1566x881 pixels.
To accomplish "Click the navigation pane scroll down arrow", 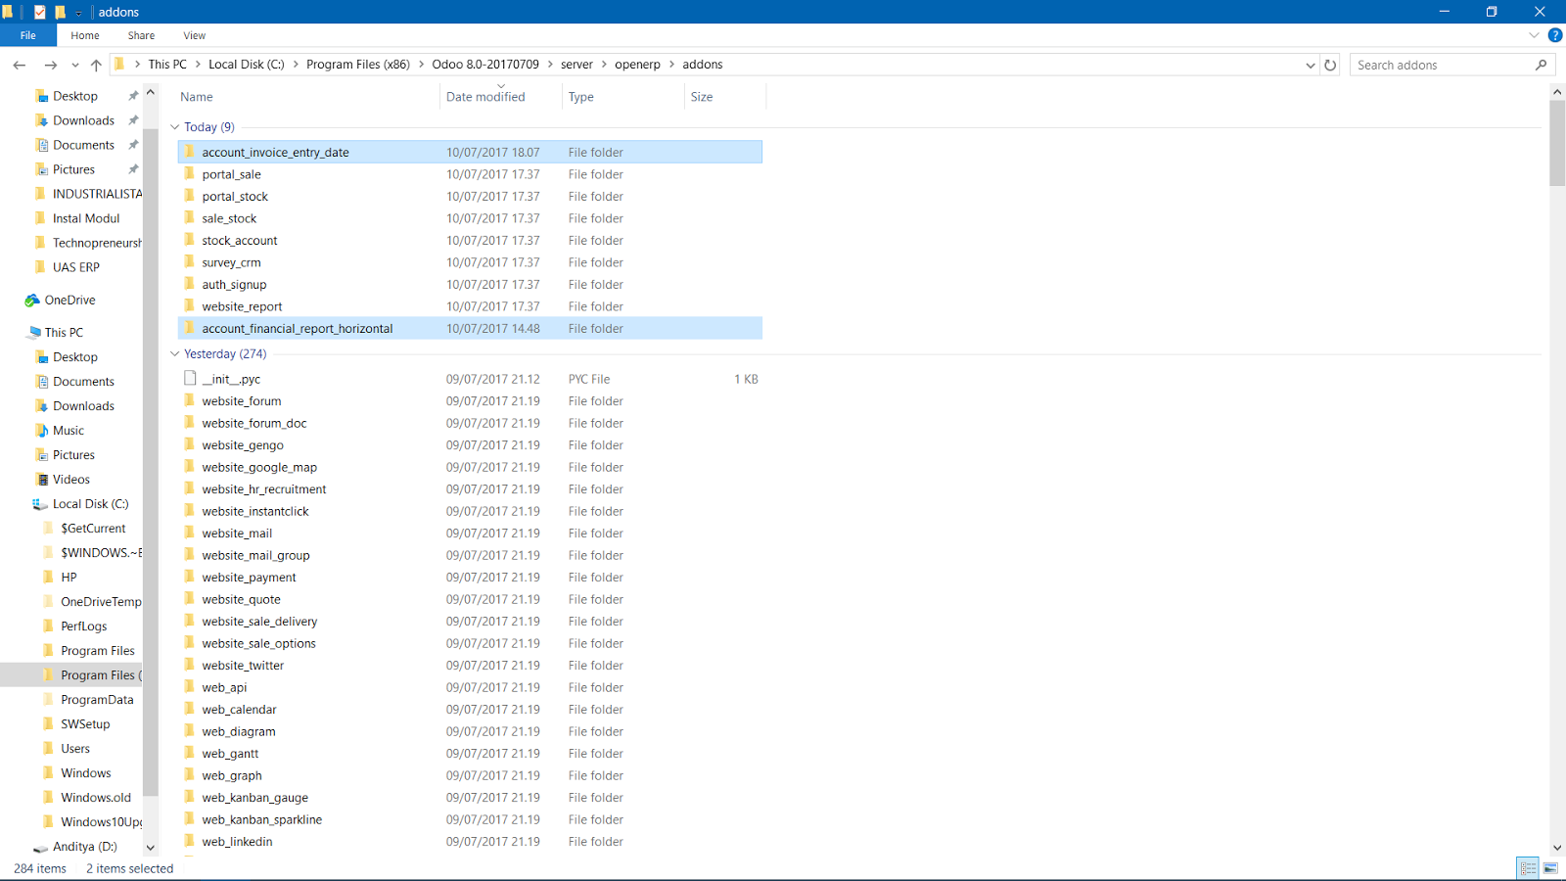I will coord(151,848).
